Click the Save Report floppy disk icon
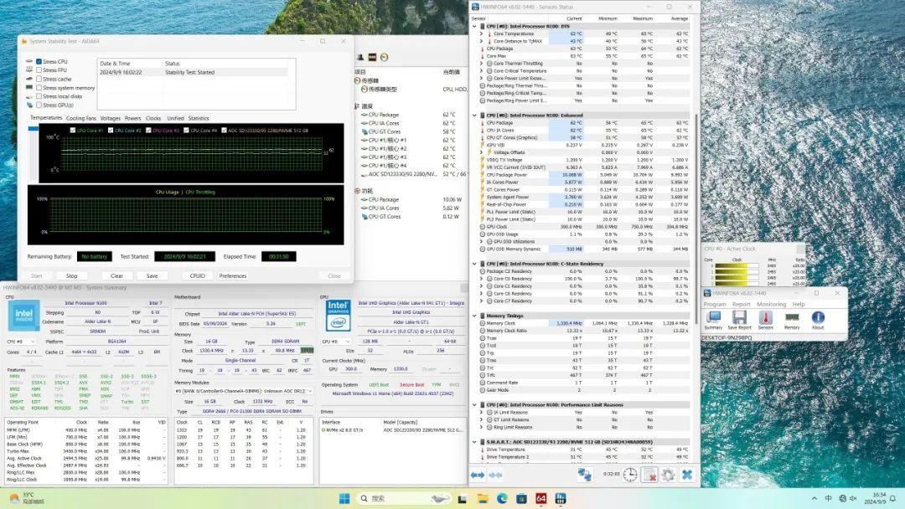The height and width of the screenshot is (509, 905). (x=739, y=319)
